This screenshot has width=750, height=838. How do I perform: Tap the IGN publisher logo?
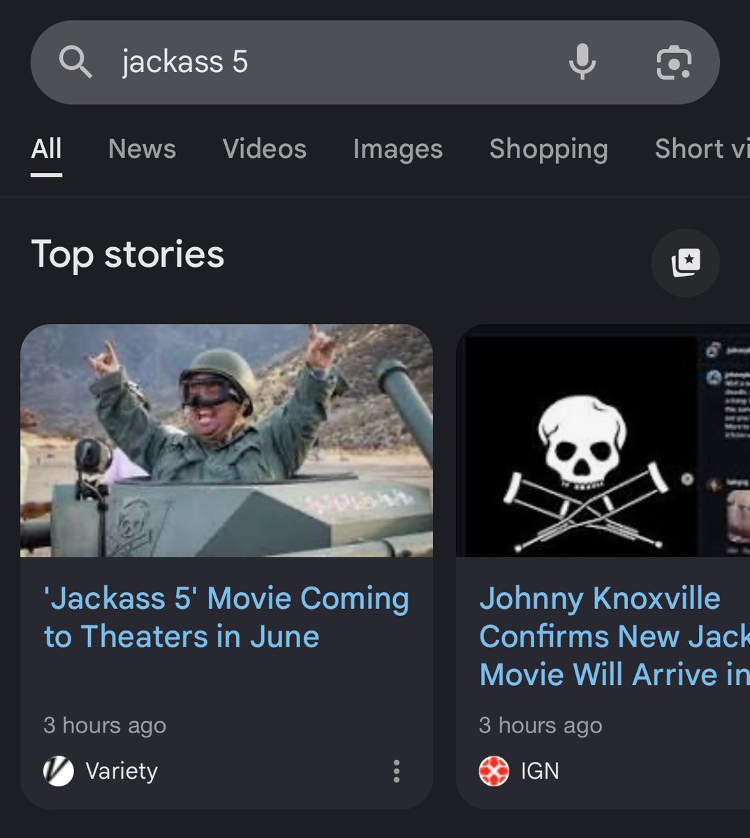click(x=494, y=771)
